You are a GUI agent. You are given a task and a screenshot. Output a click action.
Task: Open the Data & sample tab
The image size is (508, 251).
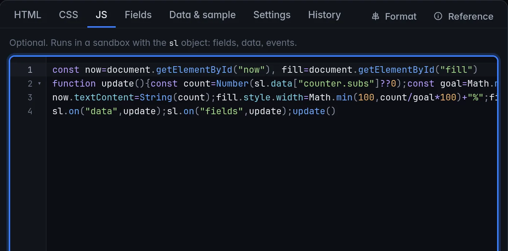202,15
